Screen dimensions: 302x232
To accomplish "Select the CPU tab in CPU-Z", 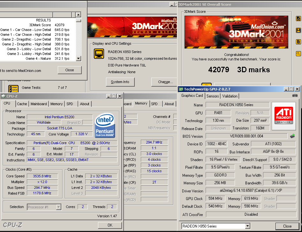I will coord(7,103).
